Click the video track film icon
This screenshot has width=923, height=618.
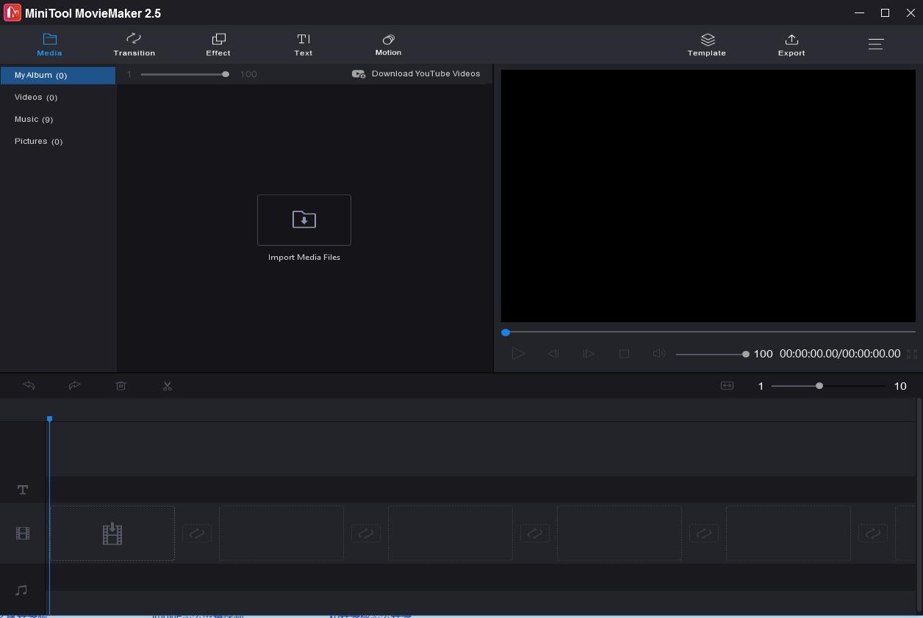(x=23, y=534)
